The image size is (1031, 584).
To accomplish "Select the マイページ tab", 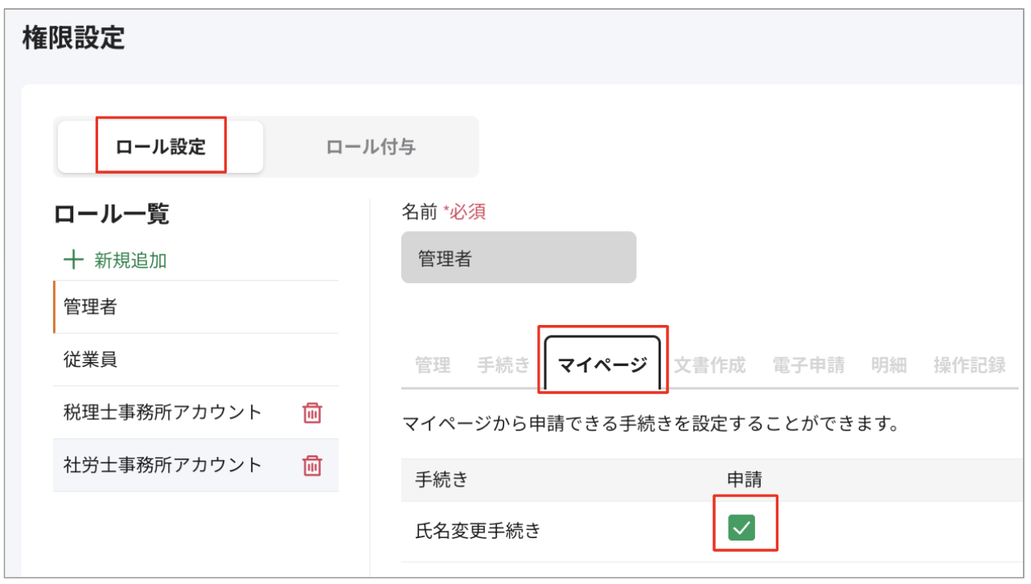I will [602, 364].
